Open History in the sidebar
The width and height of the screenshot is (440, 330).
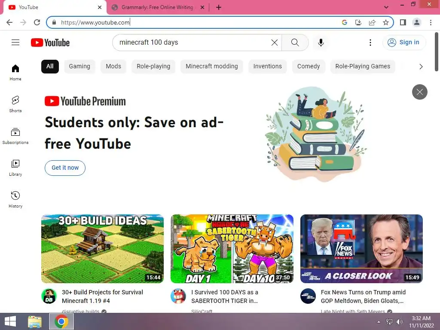point(15,199)
